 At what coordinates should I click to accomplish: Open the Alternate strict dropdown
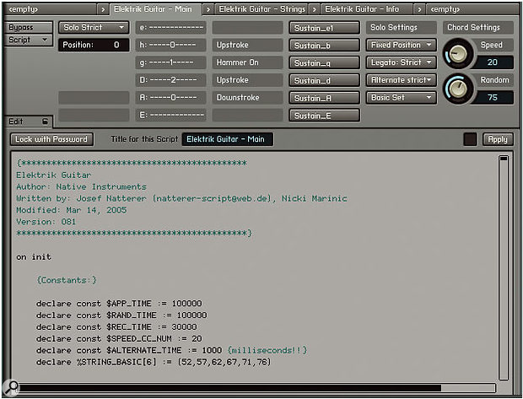401,80
